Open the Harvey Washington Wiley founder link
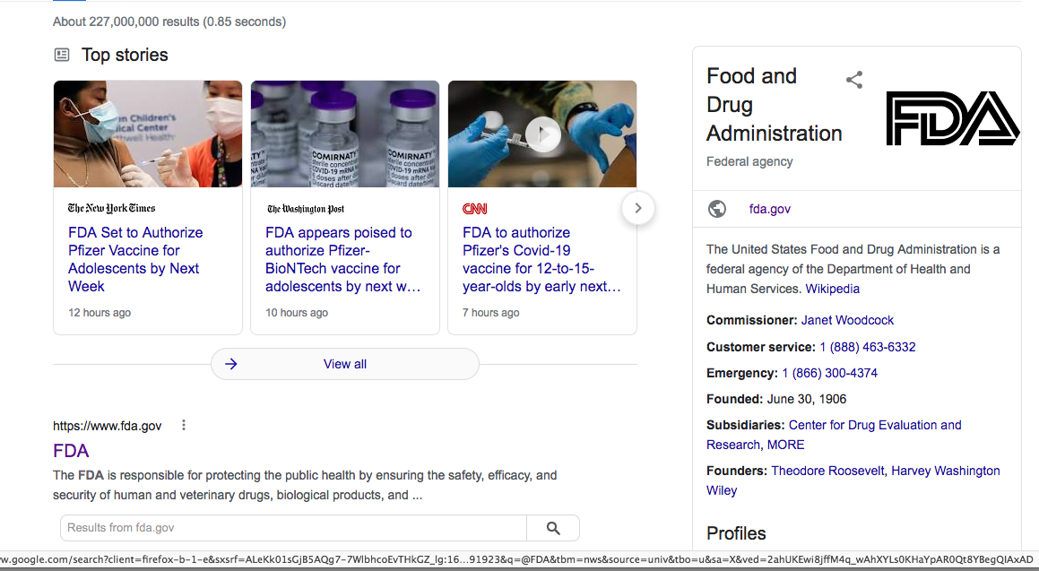This screenshot has height=571, width=1039. 853,480
